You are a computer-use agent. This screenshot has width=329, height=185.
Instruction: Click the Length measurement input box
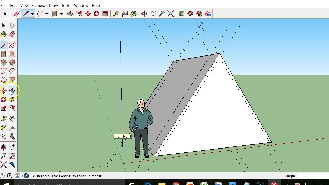pyautogui.click(x=313, y=176)
